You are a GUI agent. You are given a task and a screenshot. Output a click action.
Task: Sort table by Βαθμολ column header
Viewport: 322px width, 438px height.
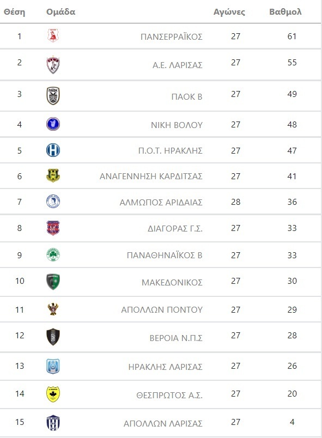(285, 12)
